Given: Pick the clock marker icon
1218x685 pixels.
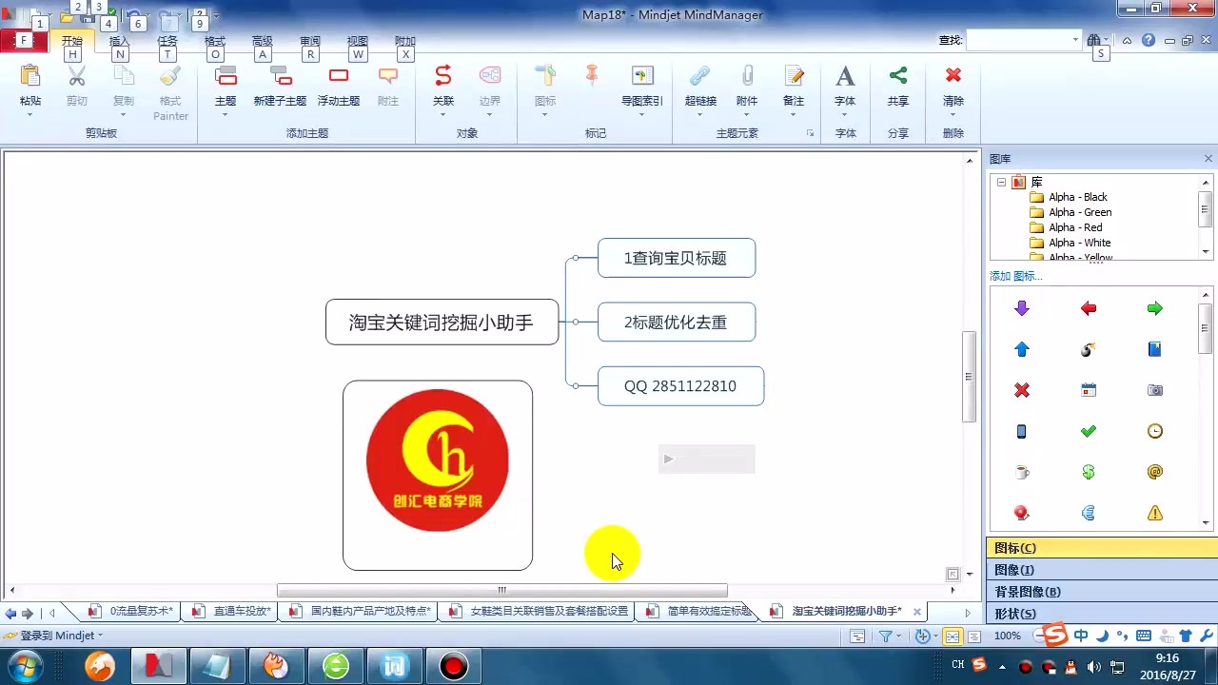Looking at the screenshot, I should pos(1155,431).
